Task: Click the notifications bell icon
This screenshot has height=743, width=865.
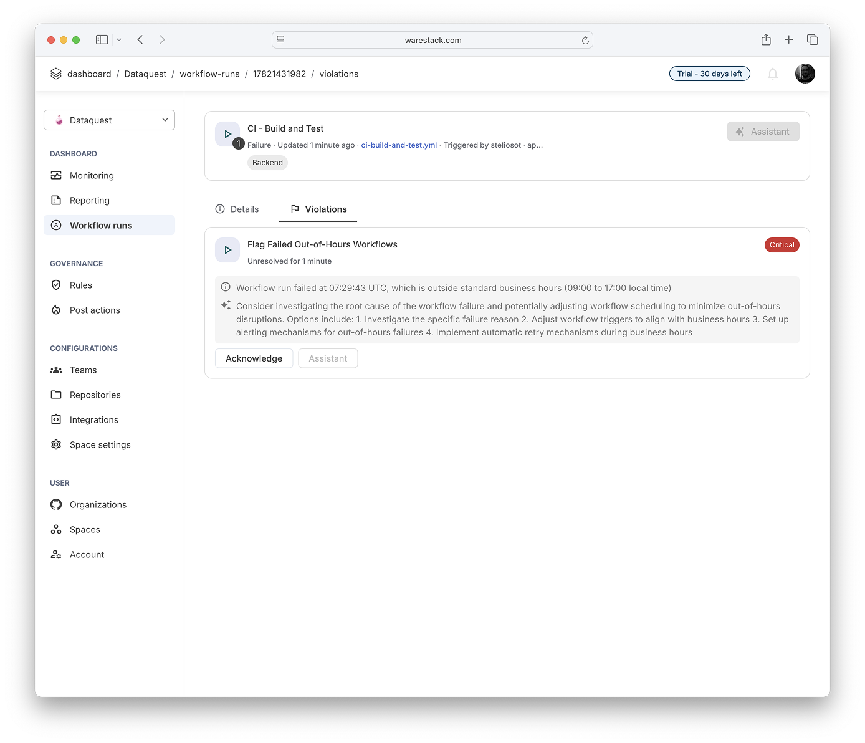Action: 772,74
